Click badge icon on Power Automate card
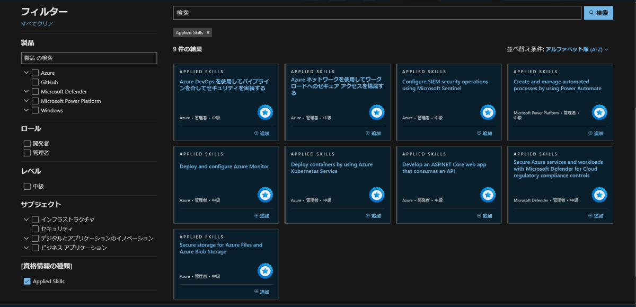The height and width of the screenshot is (307, 636). coord(599,112)
